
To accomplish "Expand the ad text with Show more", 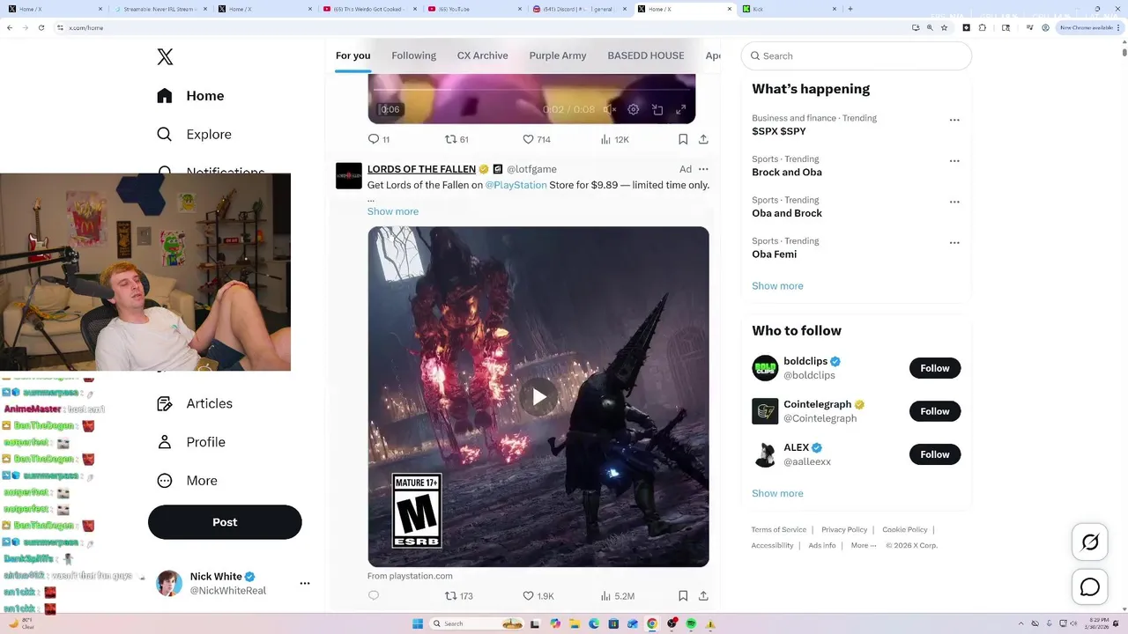I will tap(393, 211).
